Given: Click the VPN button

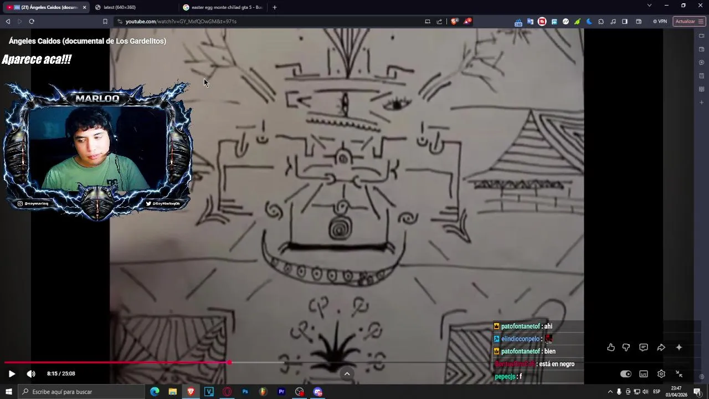Looking at the screenshot, I should (659, 22).
